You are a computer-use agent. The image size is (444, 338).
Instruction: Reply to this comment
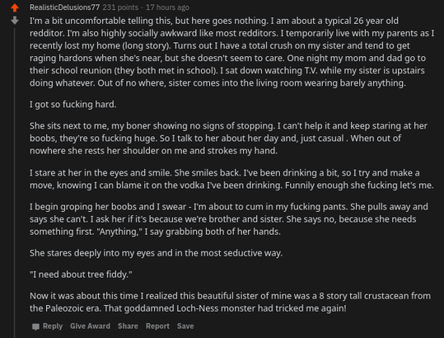(x=53, y=326)
